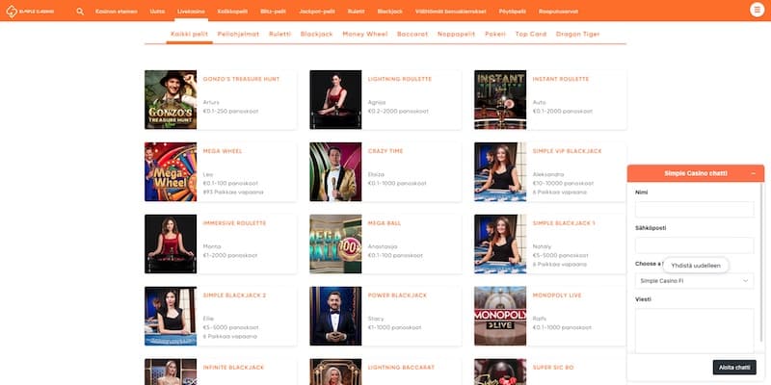771x385 pixels.
Task: Click inside the Viesti message box
Action: click(694, 330)
